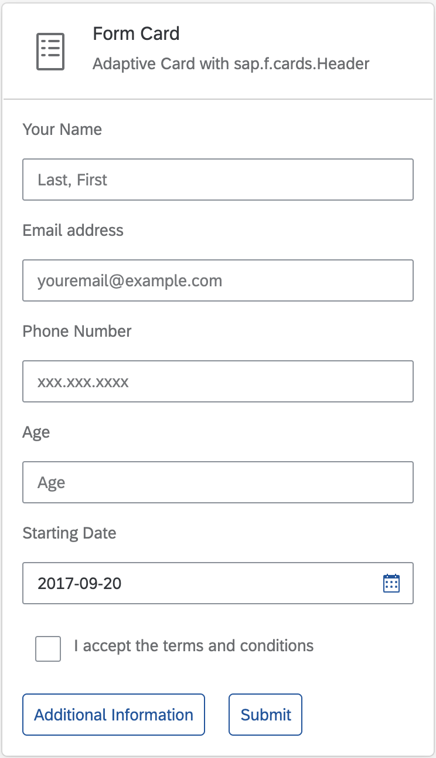Click the 'Starting Date' label
The image size is (436, 758).
70,533
